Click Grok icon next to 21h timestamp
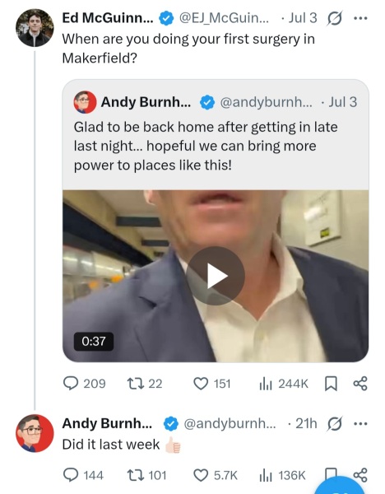 tap(334, 424)
